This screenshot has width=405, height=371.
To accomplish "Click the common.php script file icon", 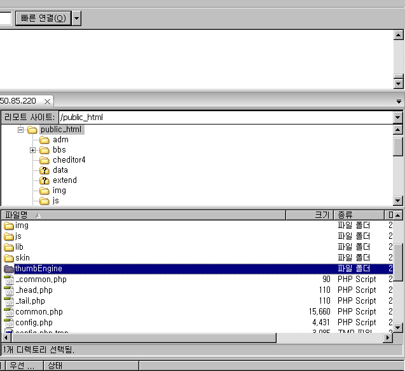I will [9, 312].
